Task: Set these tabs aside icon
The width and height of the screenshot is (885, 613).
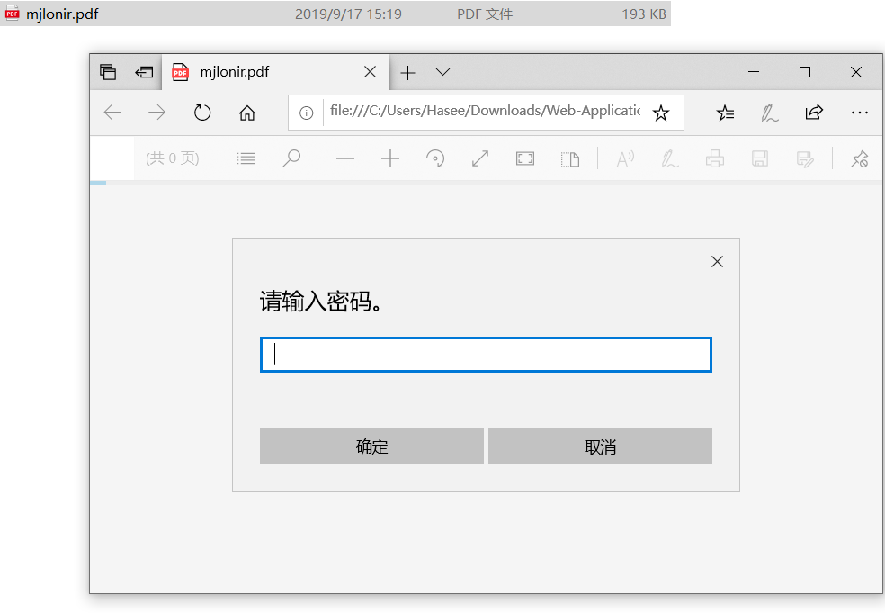Action: (144, 72)
